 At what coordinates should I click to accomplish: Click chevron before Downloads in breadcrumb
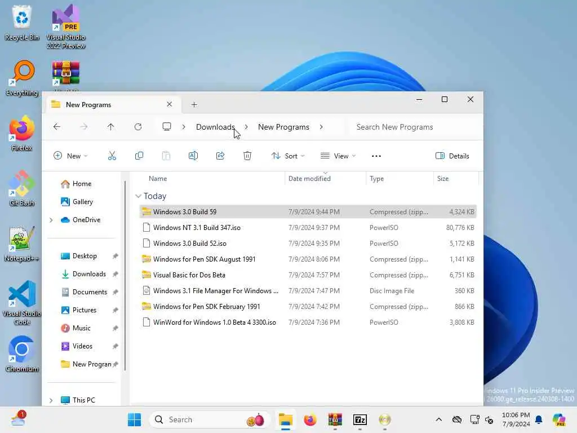pyautogui.click(x=184, y=127)
